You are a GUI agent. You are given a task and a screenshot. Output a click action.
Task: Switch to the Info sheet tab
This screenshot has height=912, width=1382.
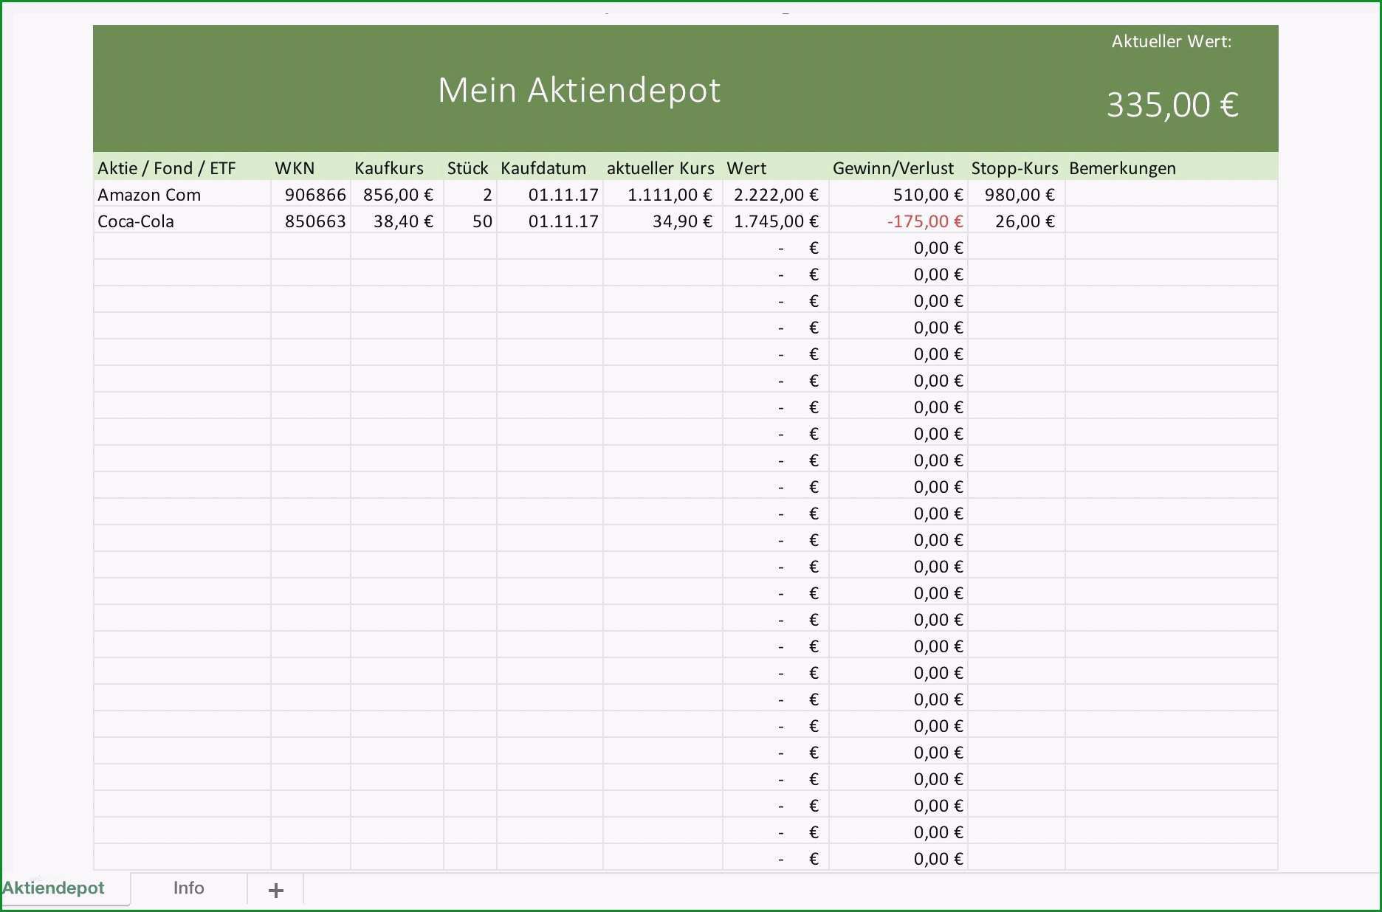(x=188, y=888)
